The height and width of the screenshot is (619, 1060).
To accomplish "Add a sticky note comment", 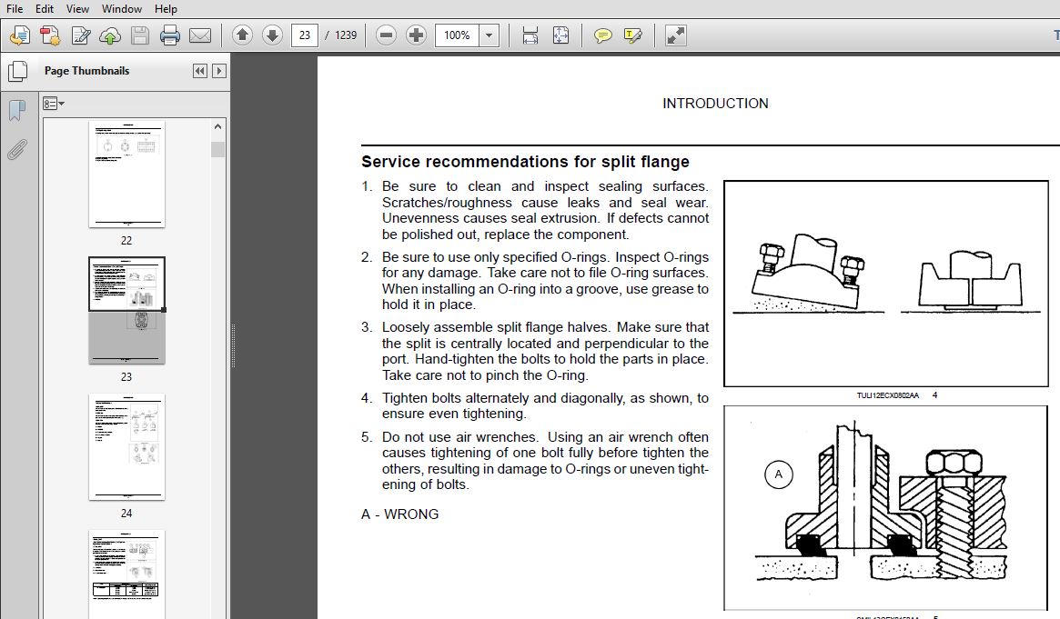I will coord(602,35).
